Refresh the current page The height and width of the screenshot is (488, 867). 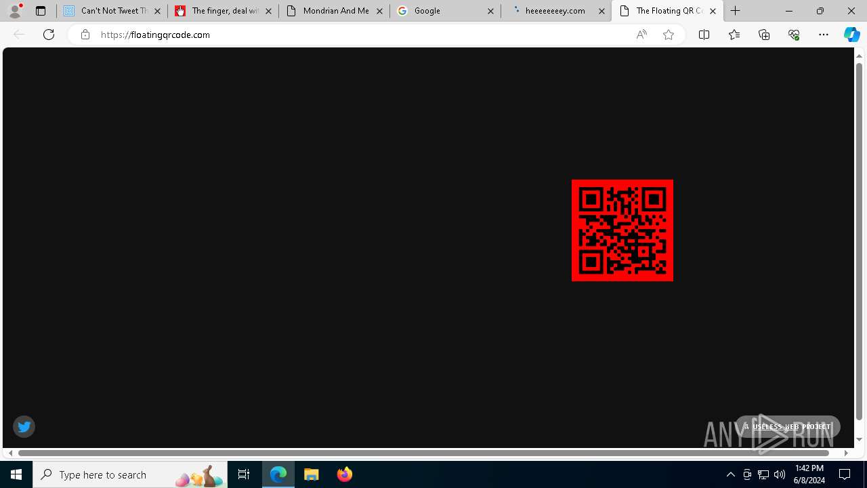49,35
